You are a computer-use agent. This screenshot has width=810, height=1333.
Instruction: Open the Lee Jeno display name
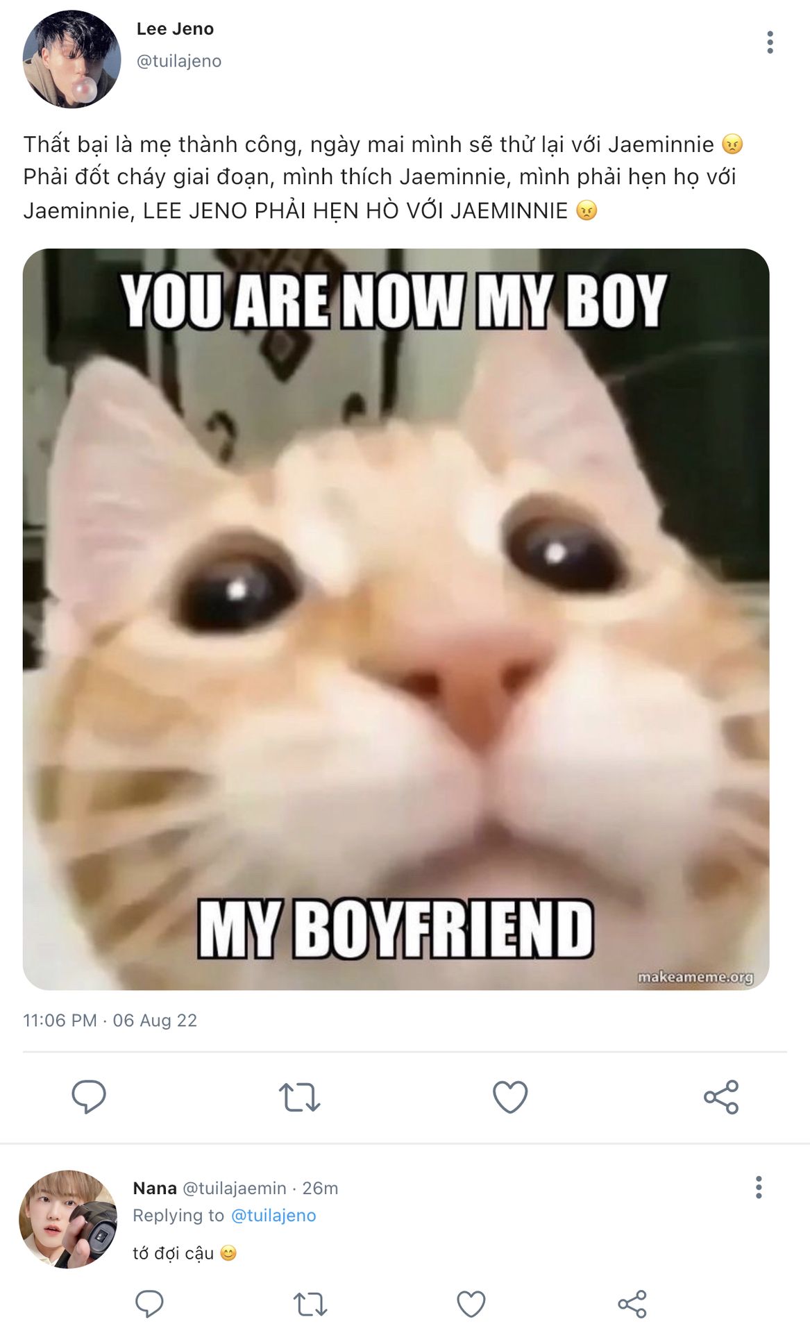(175, 29)
